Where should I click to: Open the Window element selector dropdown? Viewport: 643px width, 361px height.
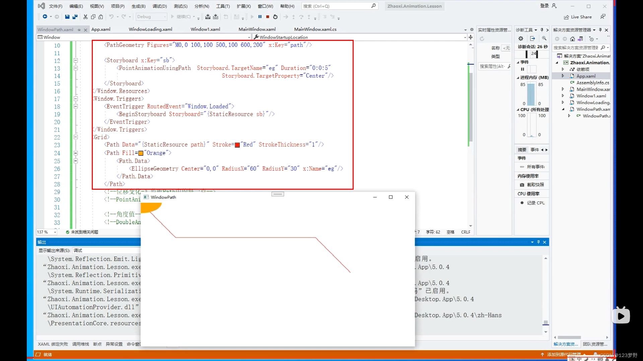249,37
